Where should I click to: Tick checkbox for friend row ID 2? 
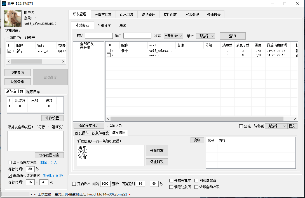tap(109, 55)
